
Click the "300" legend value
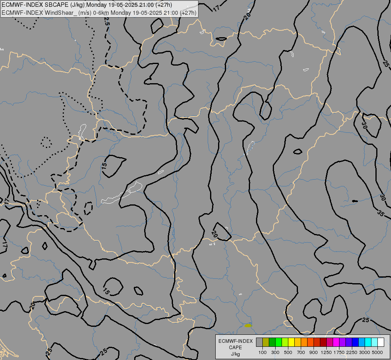tap(275, 352)
